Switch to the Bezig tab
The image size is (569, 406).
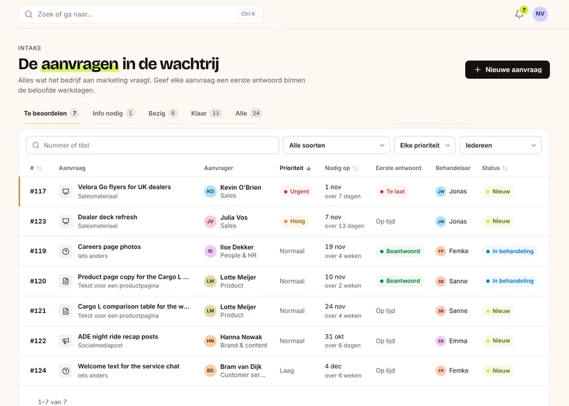coord(163,113)
